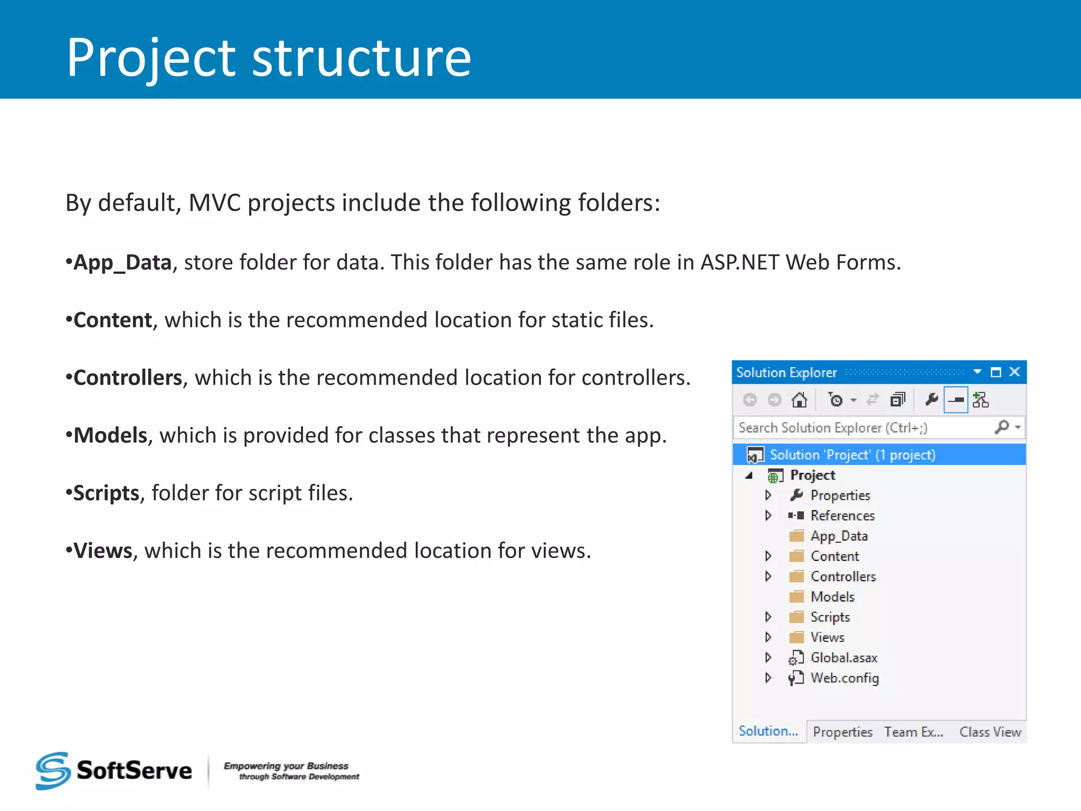The width and height of the screenshot is (1081, 811).
Task: Open the Solution Explorer window options dropdown
Action: [x=977, y=372]
